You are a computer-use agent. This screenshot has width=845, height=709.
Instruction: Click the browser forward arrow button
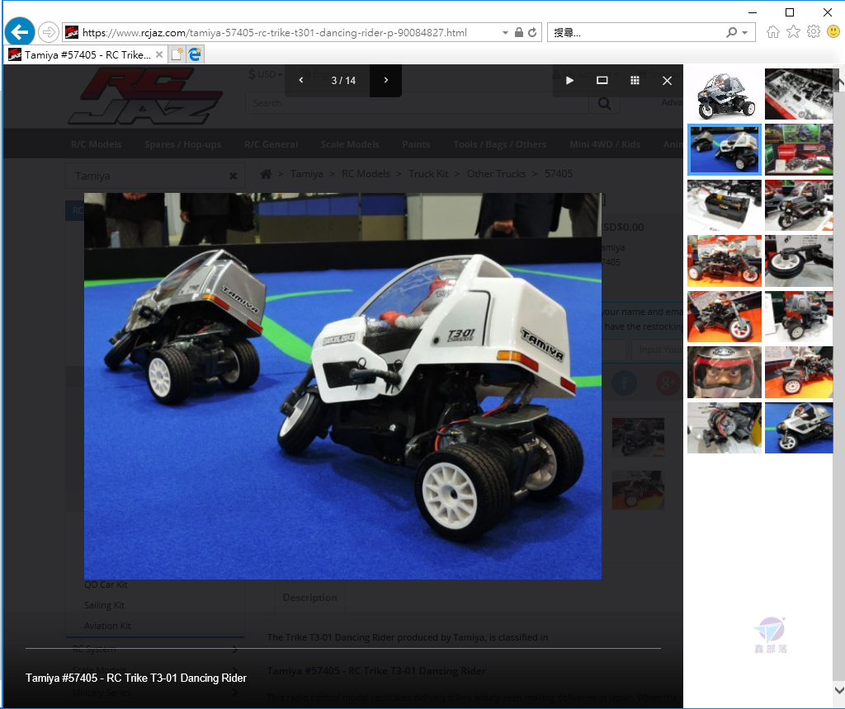tap(49, 32)
